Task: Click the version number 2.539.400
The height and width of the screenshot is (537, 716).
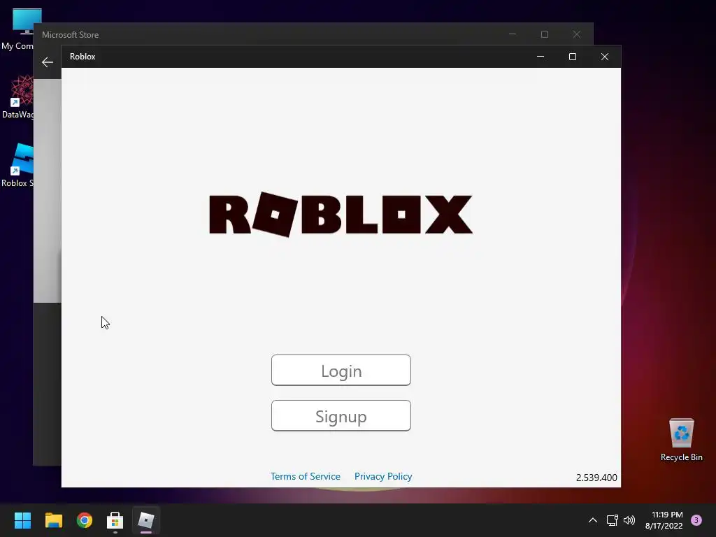Action: coord(596,478)
